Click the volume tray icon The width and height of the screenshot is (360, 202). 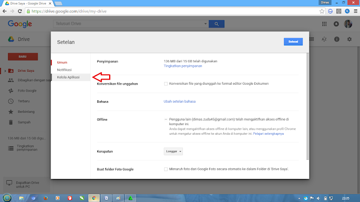coord(318,198)
